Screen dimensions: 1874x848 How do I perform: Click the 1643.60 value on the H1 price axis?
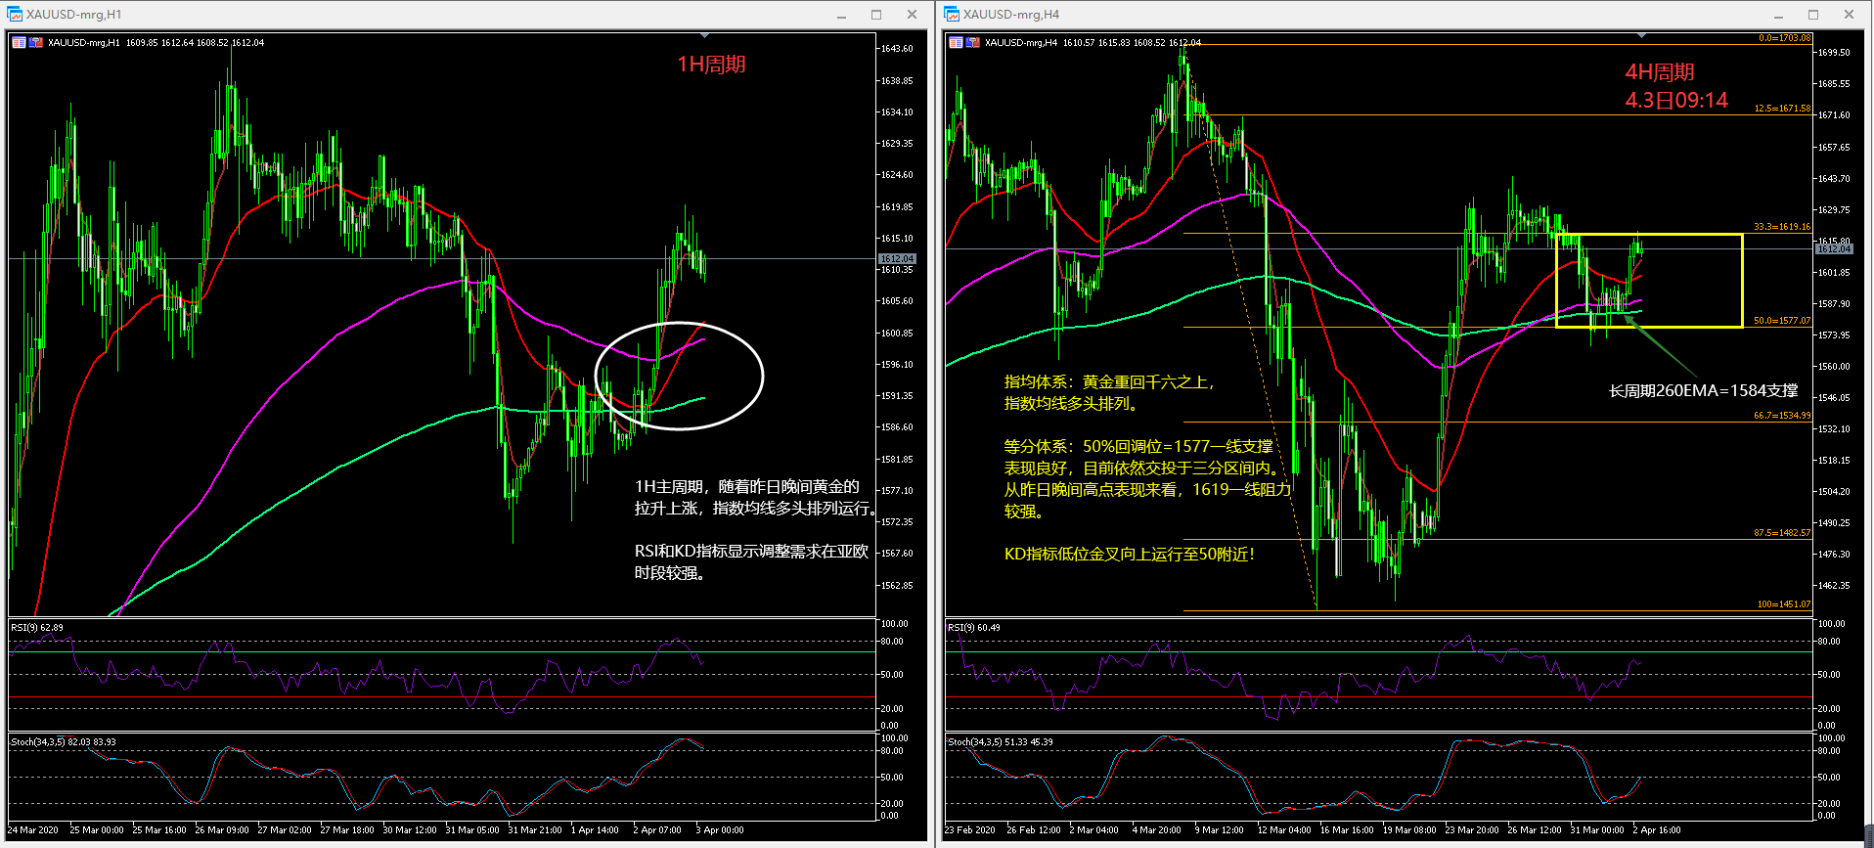(x=897, y=48)
